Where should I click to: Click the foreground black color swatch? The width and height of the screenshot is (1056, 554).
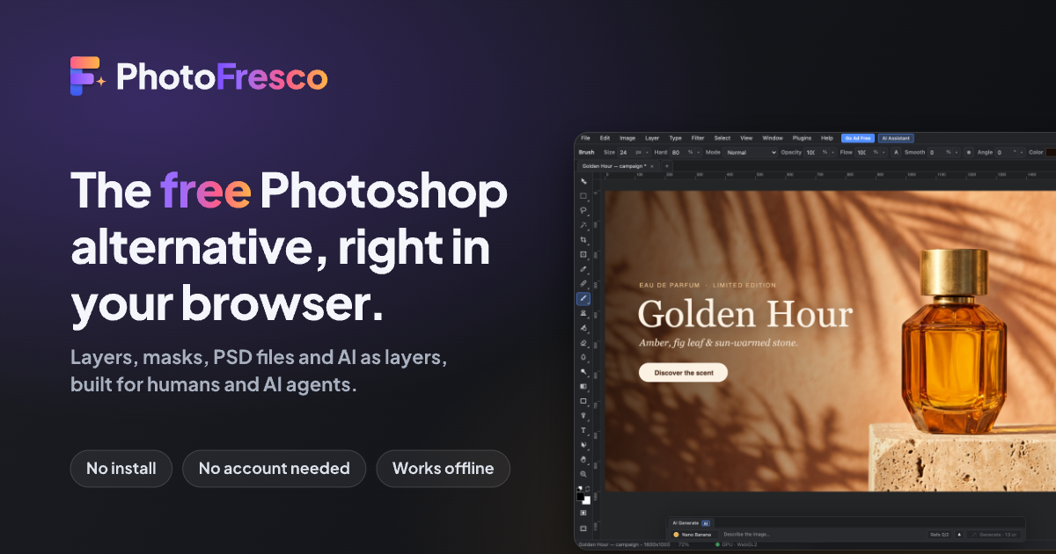pyautogui.click(x=580, y=496)
